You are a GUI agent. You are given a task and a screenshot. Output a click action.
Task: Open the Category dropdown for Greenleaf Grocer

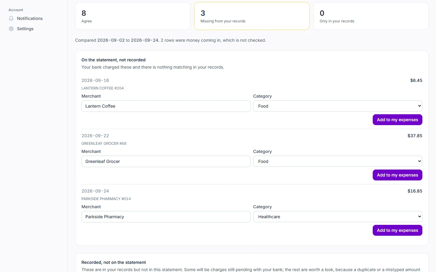(x=338, y=161)
